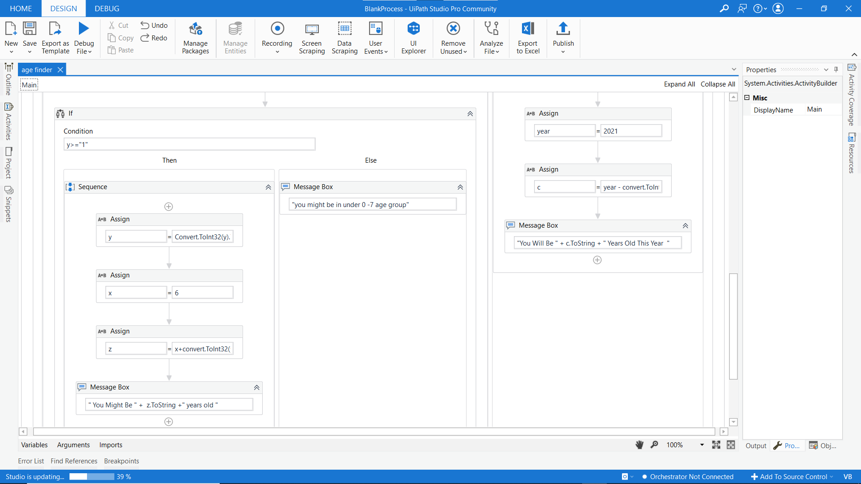Click the vertical scrollbar in designer
Viewport: 861px width, 484px height.
click(x=733, y=326)
